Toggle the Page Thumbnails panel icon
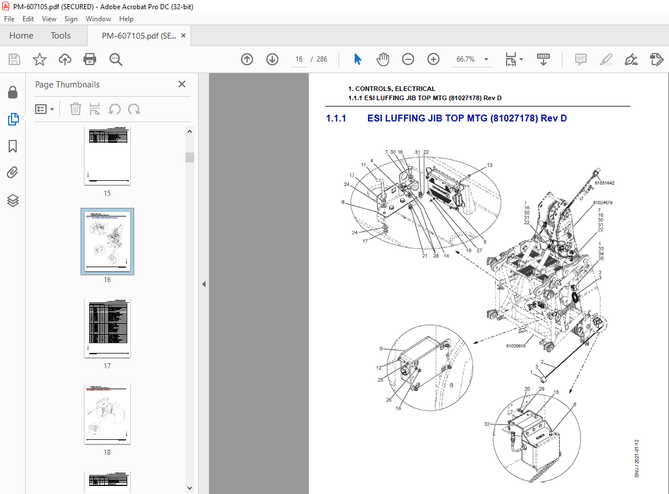Image resolution: width=669 pixels, height=494 pixels. [13, 119]
